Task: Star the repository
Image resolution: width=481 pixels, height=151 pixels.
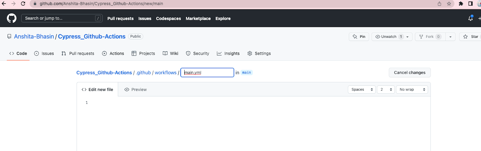Action: [x=471, y=37]
